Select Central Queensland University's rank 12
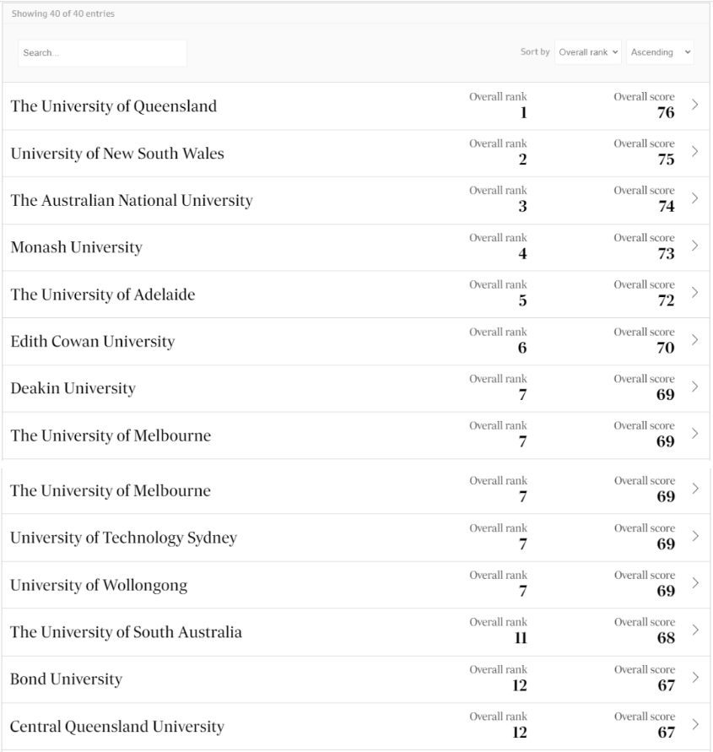Viewport: 713px width, 752px height. pos(520,733)
